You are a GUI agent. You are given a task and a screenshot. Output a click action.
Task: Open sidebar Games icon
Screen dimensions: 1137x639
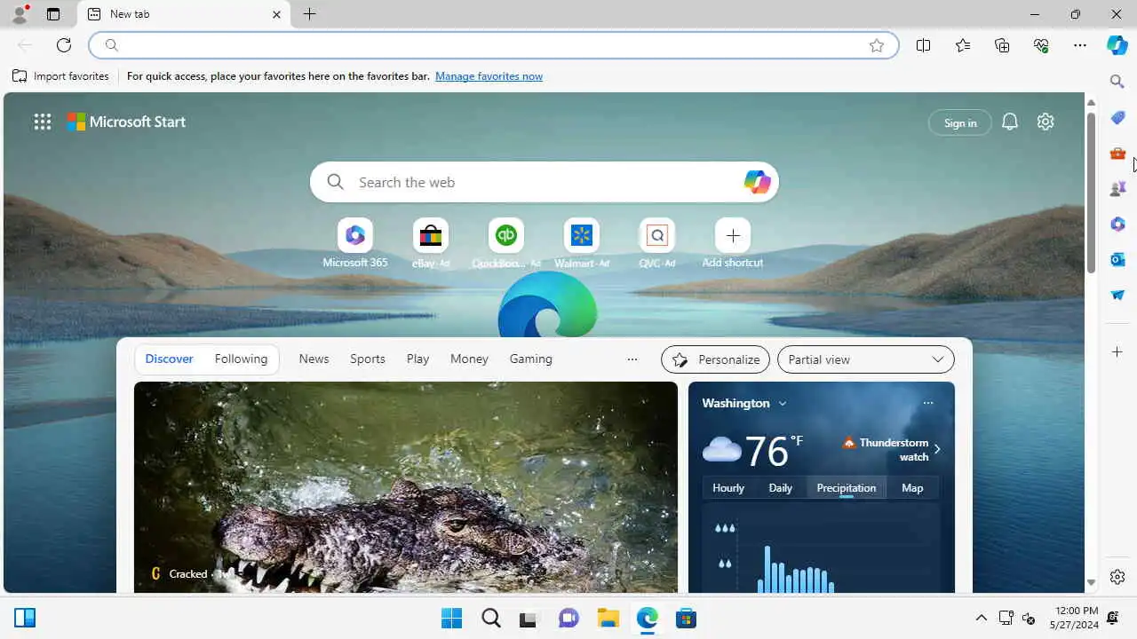tap(1117, 188)
